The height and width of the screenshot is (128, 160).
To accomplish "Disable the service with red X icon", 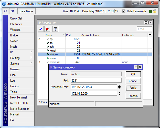I will pyautogui.click(x=47, y=29).
